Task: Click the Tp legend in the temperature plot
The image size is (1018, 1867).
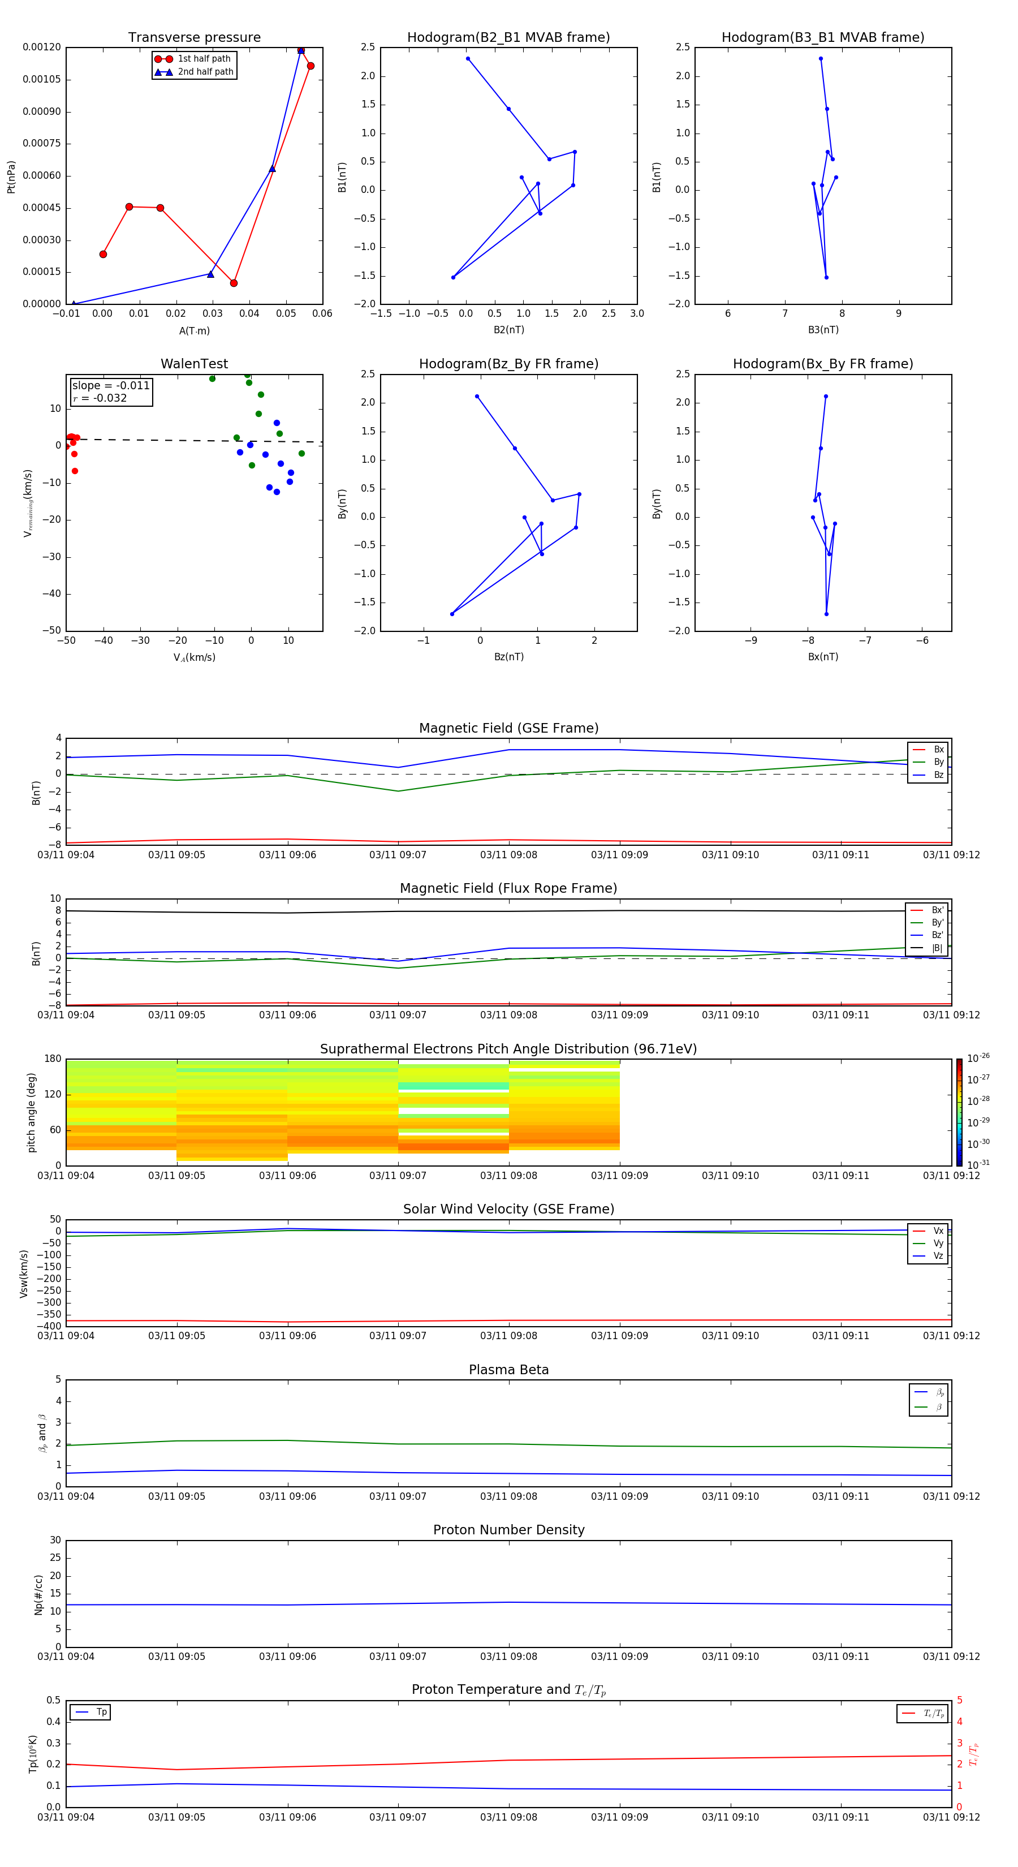Action: tap(90, 1713)
